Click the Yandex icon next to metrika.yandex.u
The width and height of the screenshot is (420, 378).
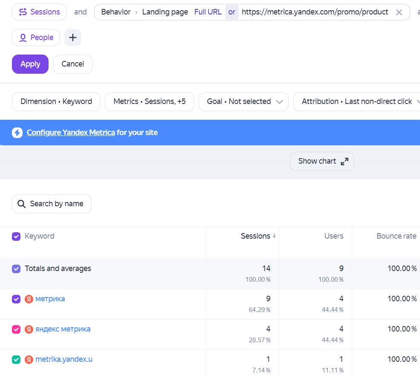pyautogui.click(x=29, y=360)
